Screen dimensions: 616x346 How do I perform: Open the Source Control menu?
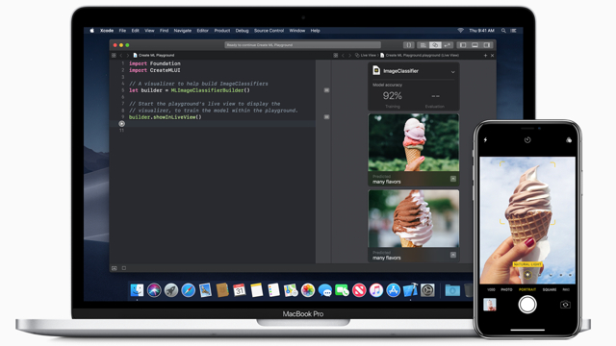269,31
